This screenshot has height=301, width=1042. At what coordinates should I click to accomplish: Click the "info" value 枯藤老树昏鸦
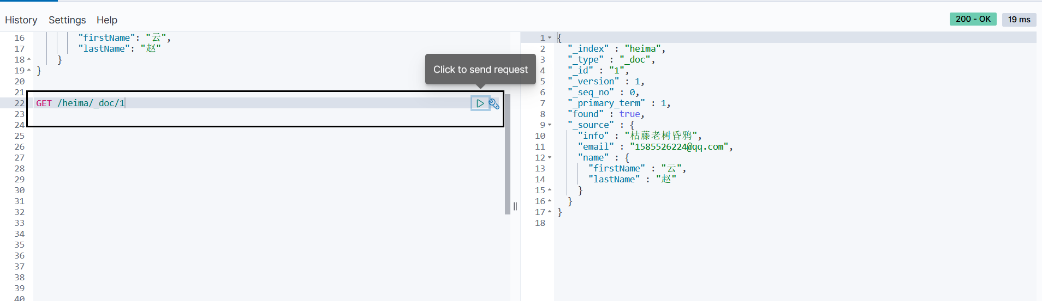point(661,136)
